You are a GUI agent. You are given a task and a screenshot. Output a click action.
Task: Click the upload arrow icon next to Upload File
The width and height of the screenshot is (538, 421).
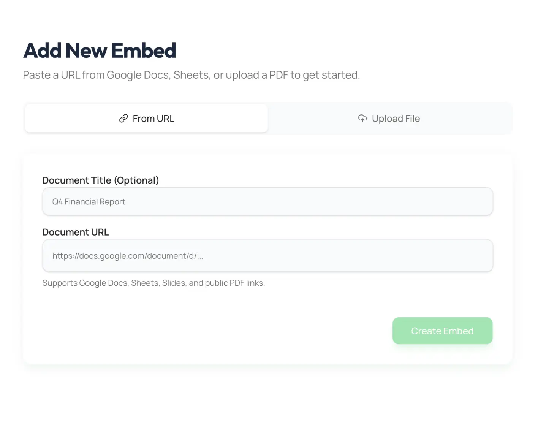coord(362,118)
